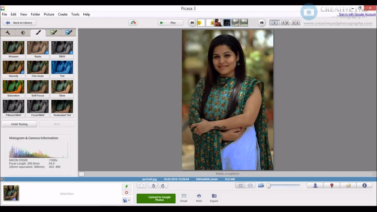Viewport: 377px width, 212px height.
Task: Open the Tags panel
Action: click(x=348, y=185)
